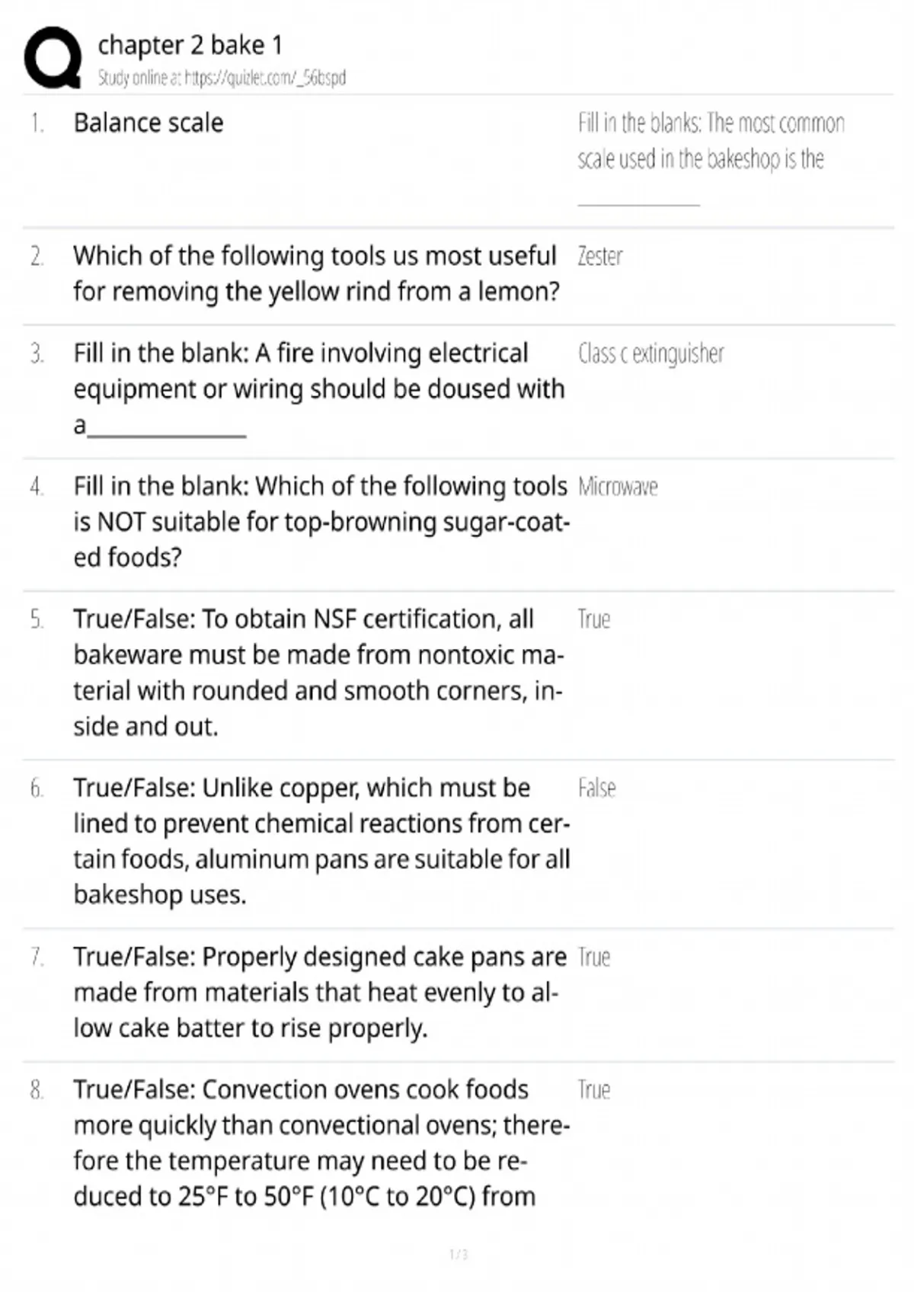The height and width of the screenshot is (1295, 914).
Task: Click the Quizlet Q logo icon
Action: coord(53,58)
